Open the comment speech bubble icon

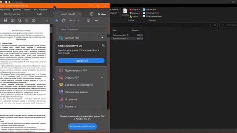pyautogui.click(x=89, y=20)
